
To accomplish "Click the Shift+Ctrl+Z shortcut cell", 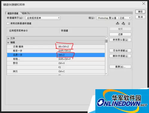I will pyautogui.click(x=65, y=51).
